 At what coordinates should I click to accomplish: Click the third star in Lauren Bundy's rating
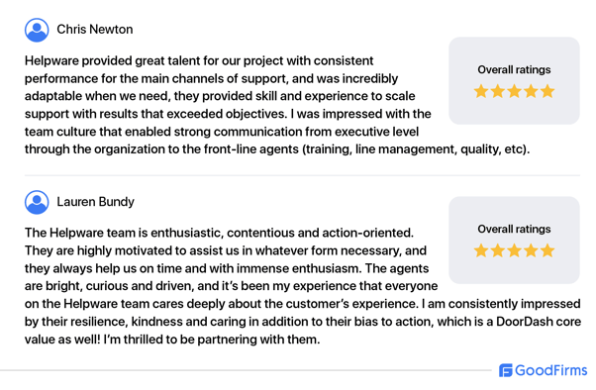click(x=514, y=250)
